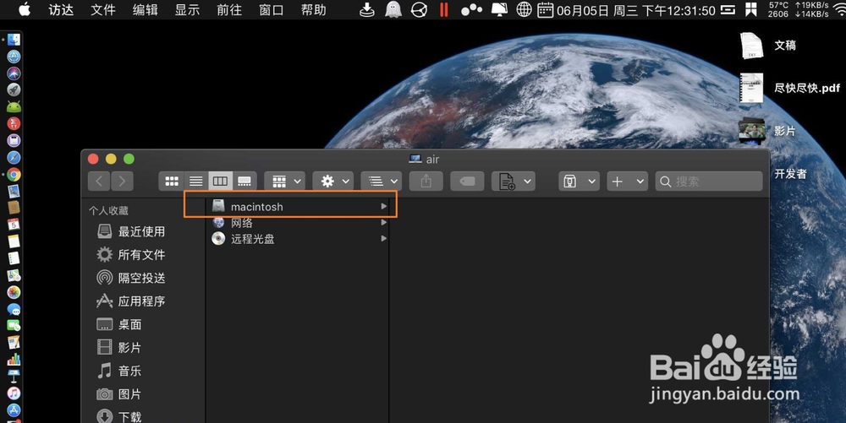The width and height of the screenshot is (846, 423).
Task: Expand 远程光盘 with its arrow
Action: (383, 238)
